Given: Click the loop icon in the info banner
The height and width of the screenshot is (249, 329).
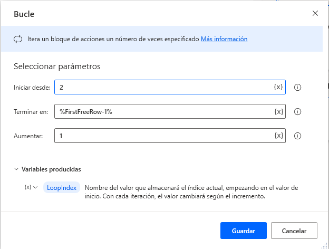Looking at the screenshot, I should click(18, 39).
